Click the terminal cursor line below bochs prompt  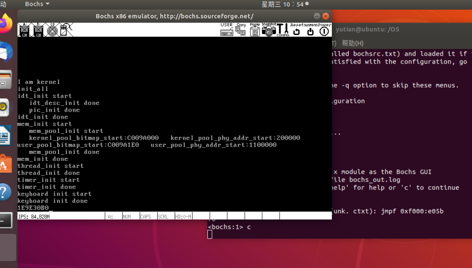tap(210, 234)
